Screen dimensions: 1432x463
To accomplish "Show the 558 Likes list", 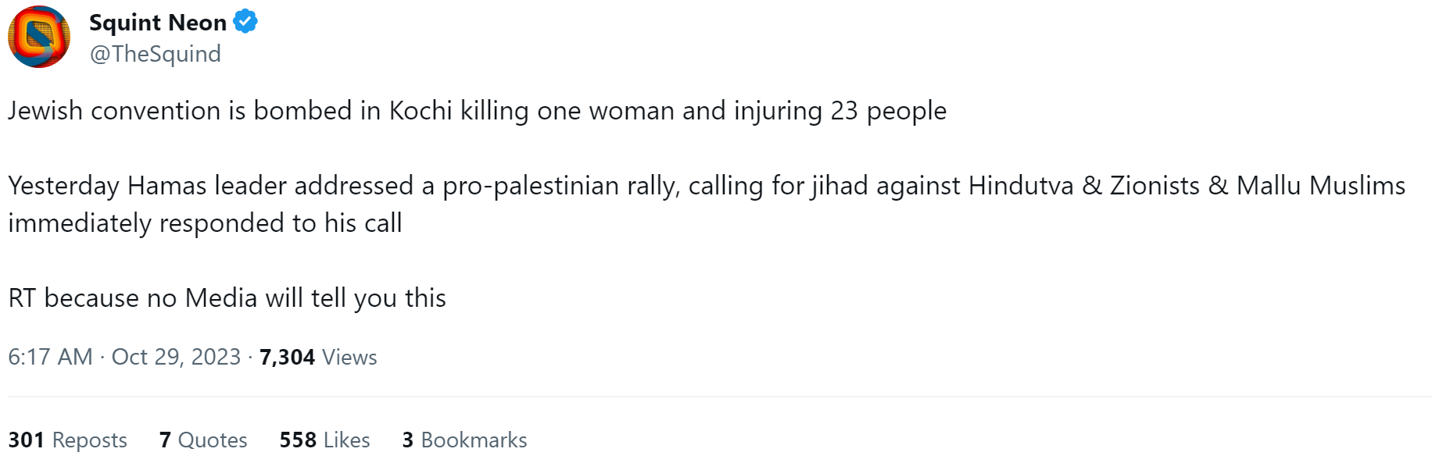I will [325, 440].
